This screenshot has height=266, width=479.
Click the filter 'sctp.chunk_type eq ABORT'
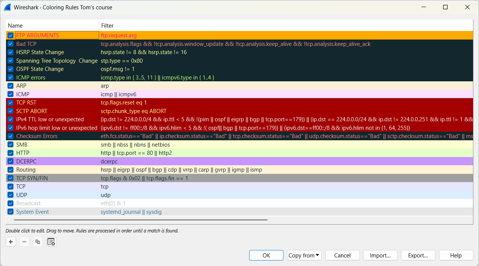(134, 111)
